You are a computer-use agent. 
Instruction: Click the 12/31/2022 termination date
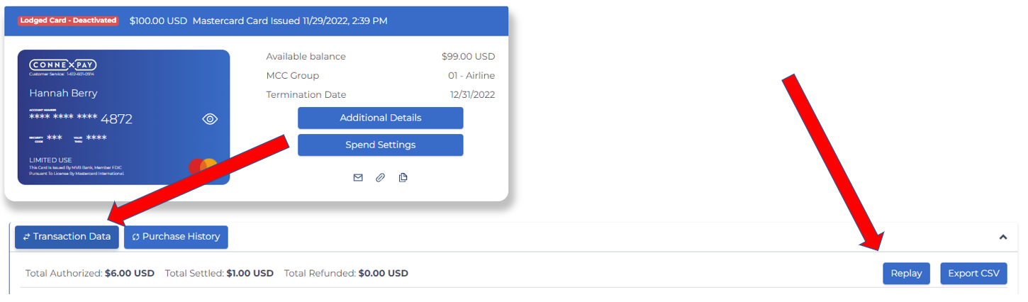[472, 95]
